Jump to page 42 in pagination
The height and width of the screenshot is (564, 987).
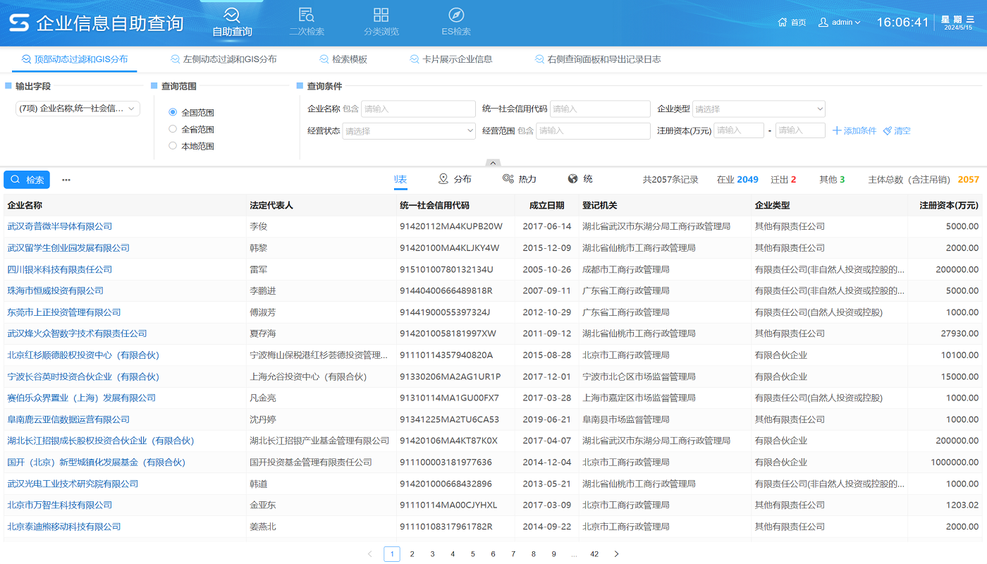point(594,553)
